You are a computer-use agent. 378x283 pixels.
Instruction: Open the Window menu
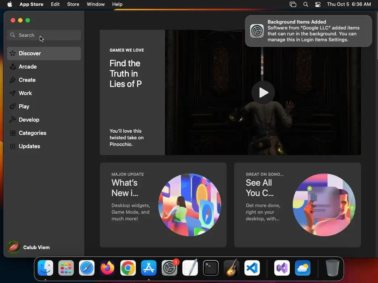click(x=96, y=4)
